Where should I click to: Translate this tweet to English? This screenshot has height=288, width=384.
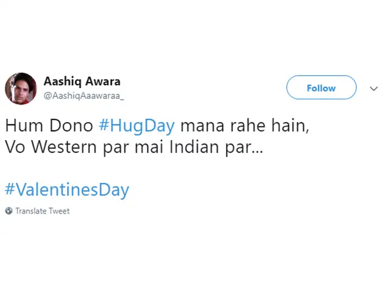(x=42, y=211)
